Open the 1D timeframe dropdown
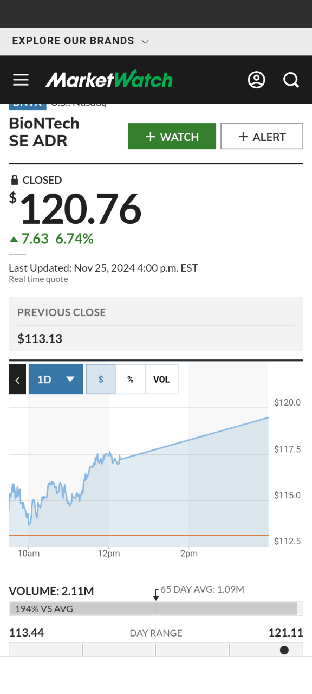This screenshot has width=312, height=694. click(56, 379)
